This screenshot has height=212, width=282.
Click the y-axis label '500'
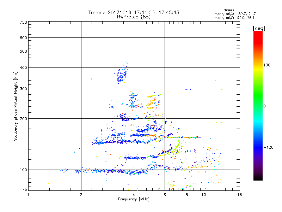coord(23,51)
